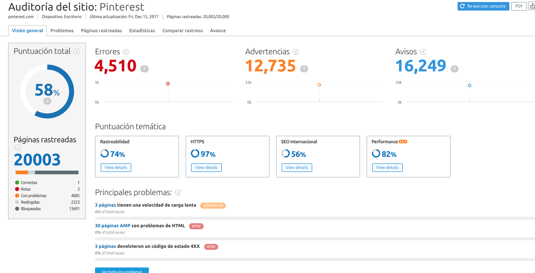Click the gray change badge next to 16,249
The height and width of the screenshot is (273, 535).
pos(454,69)
